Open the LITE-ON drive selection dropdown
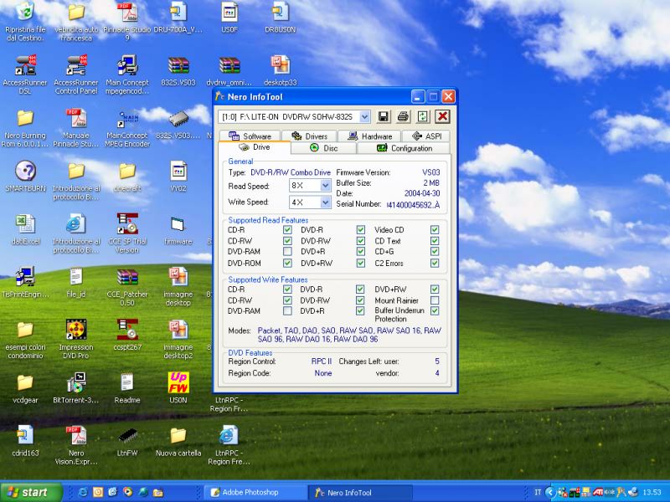This screenshot has width=670, height=502. pos(364,116)
